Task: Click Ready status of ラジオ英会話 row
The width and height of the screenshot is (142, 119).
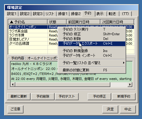Action: click(53, 31)
